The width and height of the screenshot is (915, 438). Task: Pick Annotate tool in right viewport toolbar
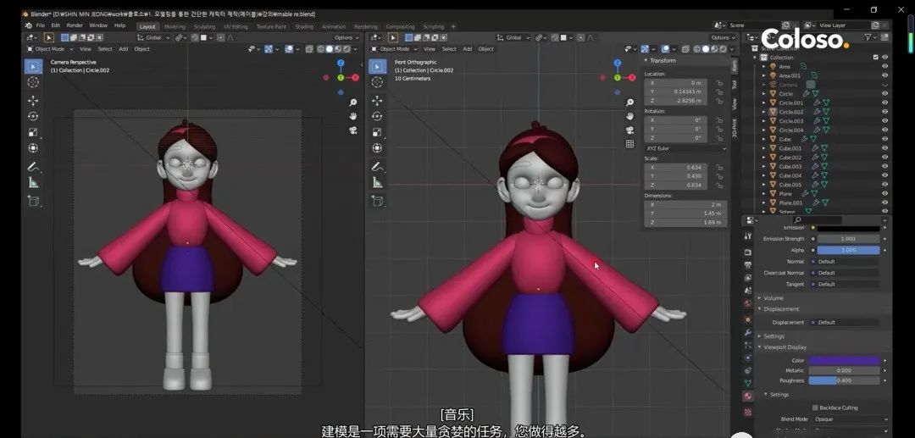[x=377, y=167]
